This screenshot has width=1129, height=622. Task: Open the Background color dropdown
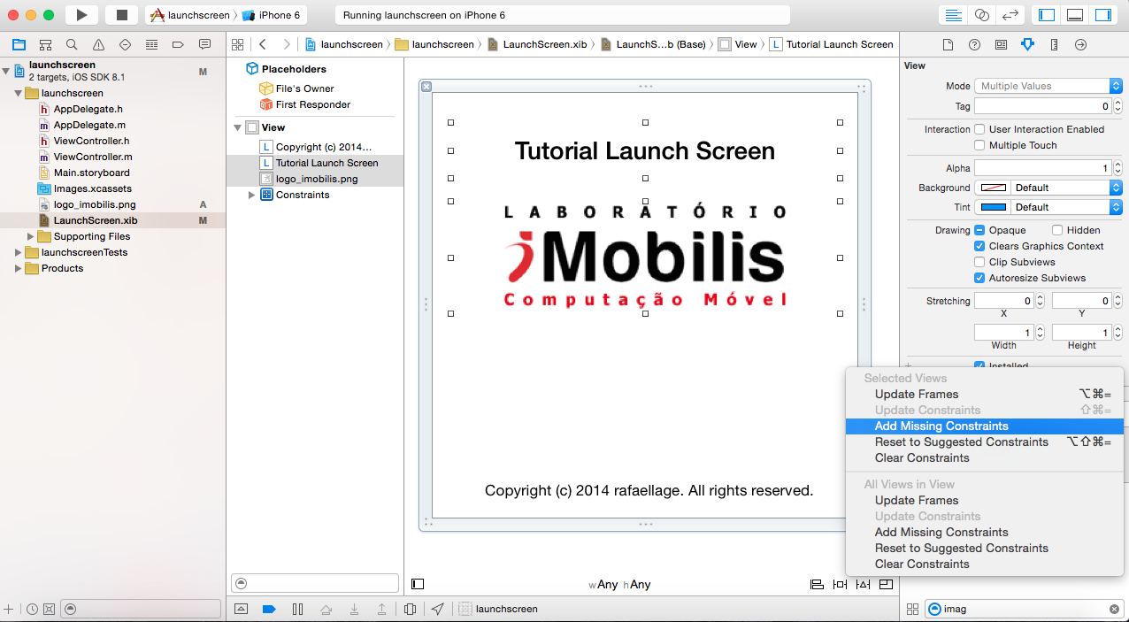click(1066, 188)
